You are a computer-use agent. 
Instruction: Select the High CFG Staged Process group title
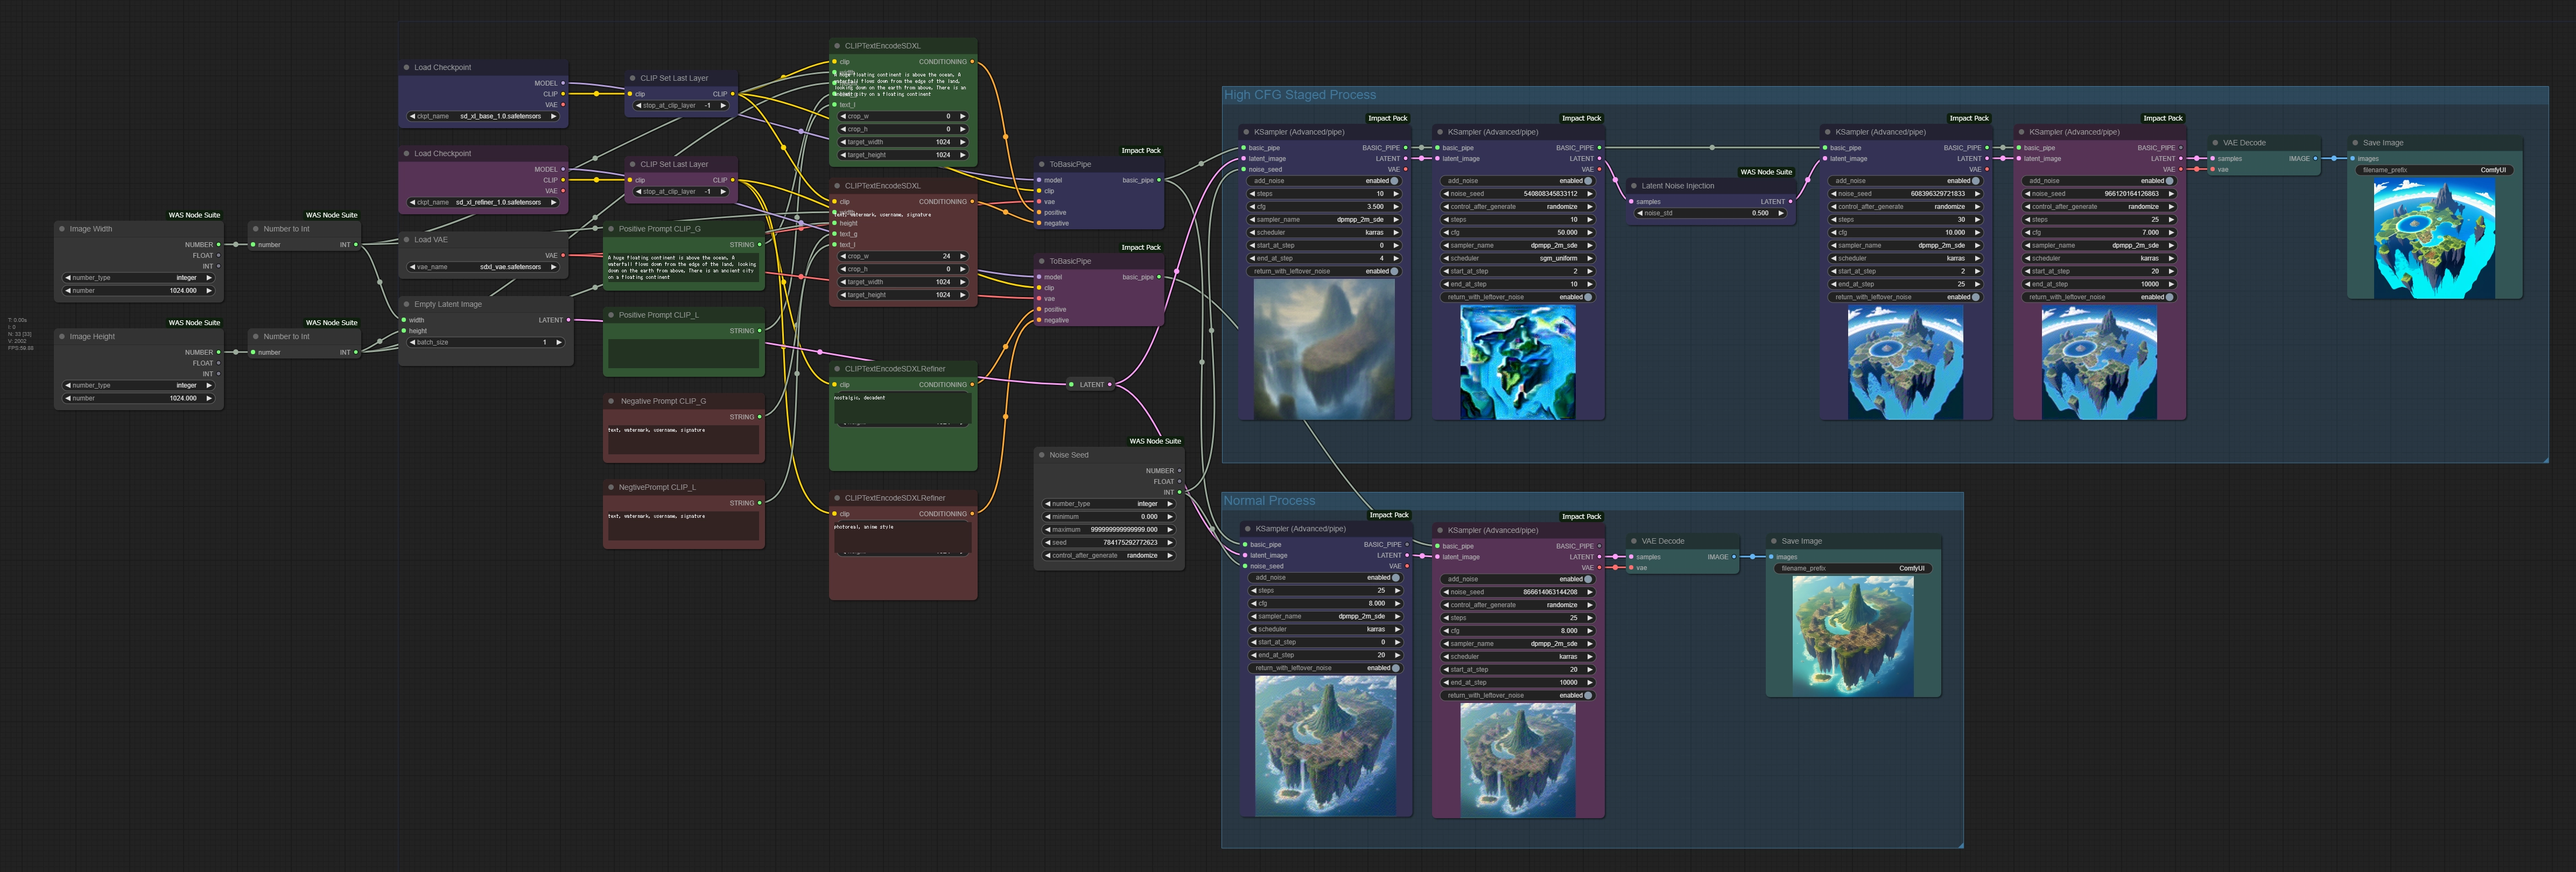(1299, 95)
